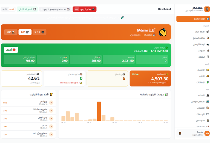Click the 2 فاتورة غير مدفوعة warning
Image resolution: width=210 pixels, height=143 pixels.
[71, 83]
